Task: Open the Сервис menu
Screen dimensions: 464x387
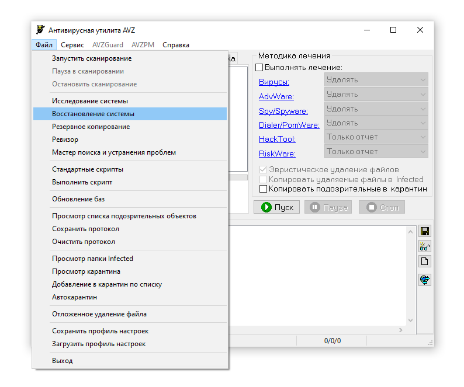Action: point(72,45)
